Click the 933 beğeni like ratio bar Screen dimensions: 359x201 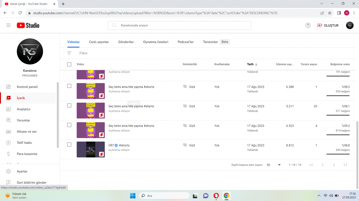tap(338, 95)
